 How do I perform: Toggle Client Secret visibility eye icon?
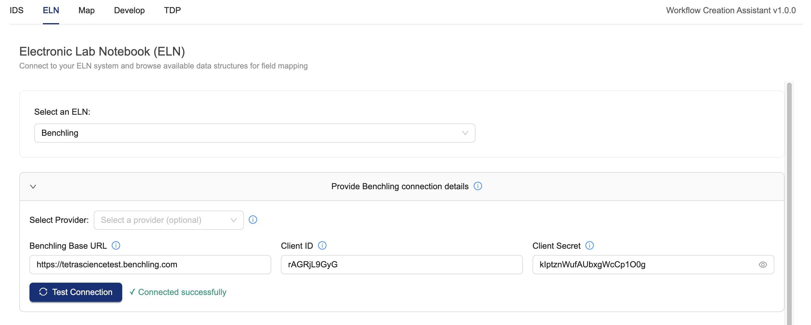(763, 265)
